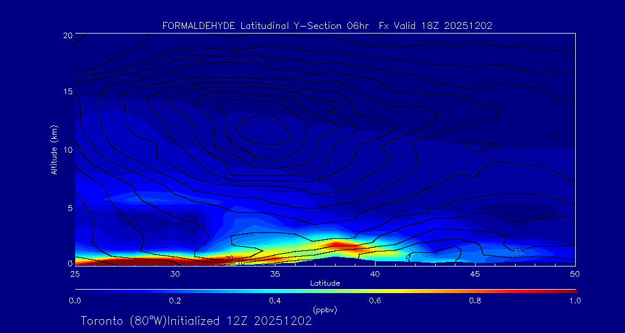Click the 15 km altitude tick label
This screenshot has height=333, width=625.
pyautogui.click(x=67, y=92)
